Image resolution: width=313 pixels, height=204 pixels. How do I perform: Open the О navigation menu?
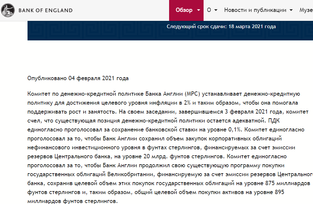click(x=209, y=10)
